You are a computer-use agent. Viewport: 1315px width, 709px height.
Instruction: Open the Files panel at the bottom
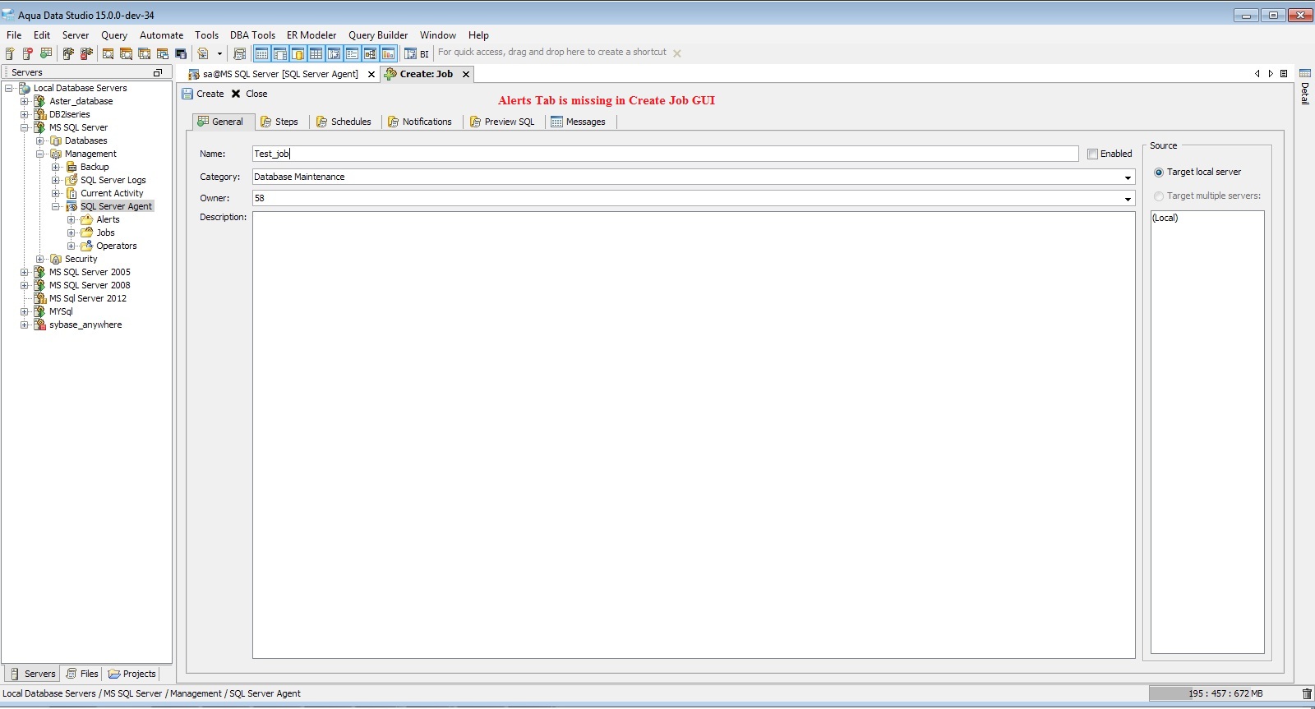click(x=82, y=674)
